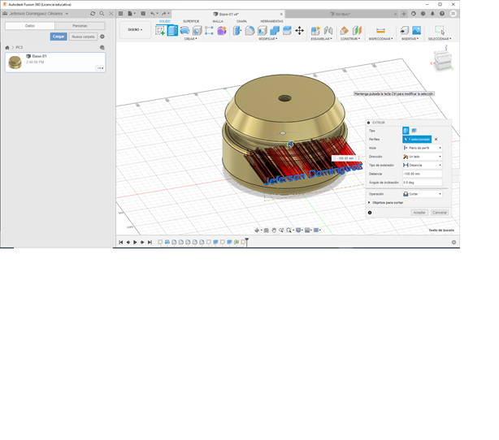The image size is (499, 440).
Task: Click the Extrude tool in toolbar
Action: point(172,31)
